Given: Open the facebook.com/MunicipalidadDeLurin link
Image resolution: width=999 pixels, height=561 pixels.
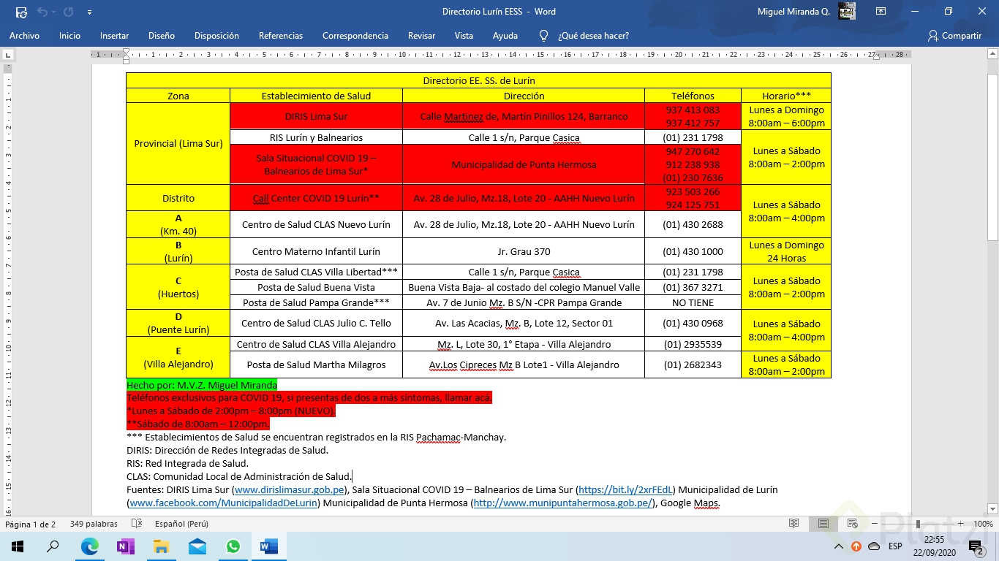Looking at the screenshot, I should (224, 503).
